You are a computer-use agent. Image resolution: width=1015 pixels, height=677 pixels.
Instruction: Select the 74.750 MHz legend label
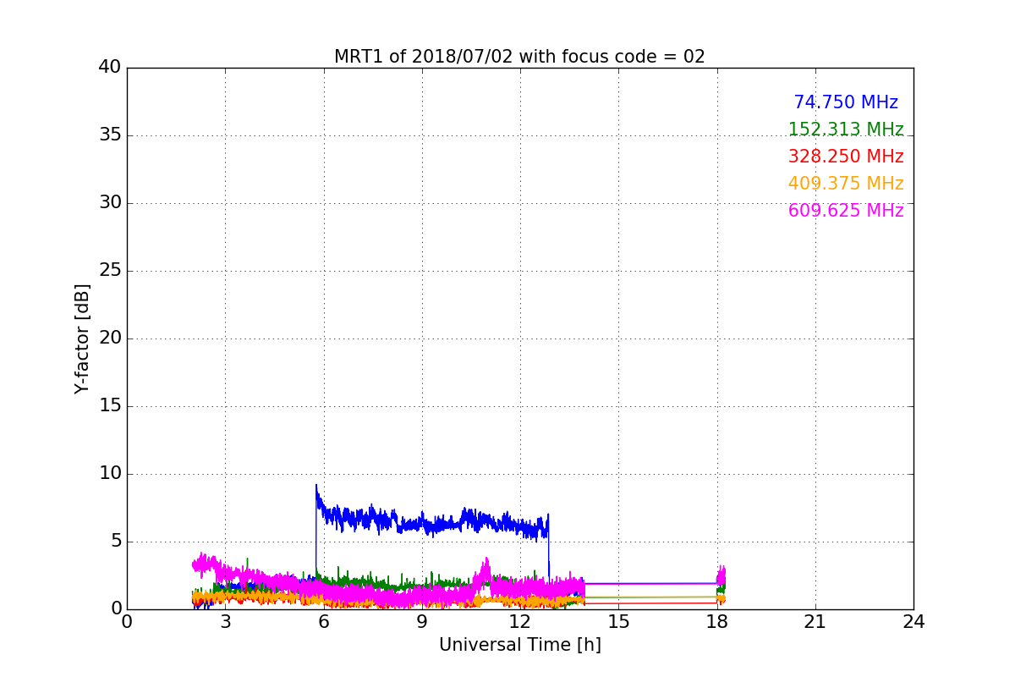coord(846,102)
